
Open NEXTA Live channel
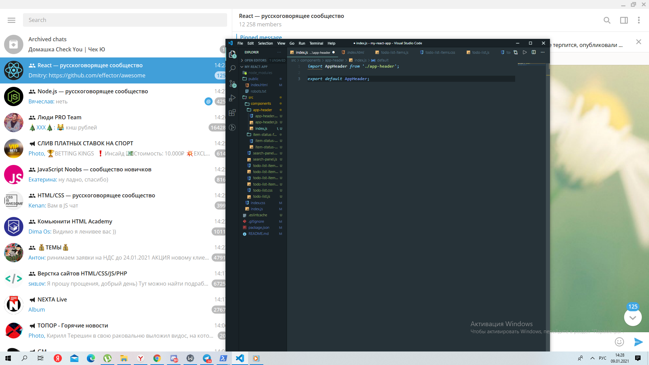coord(113,305)
